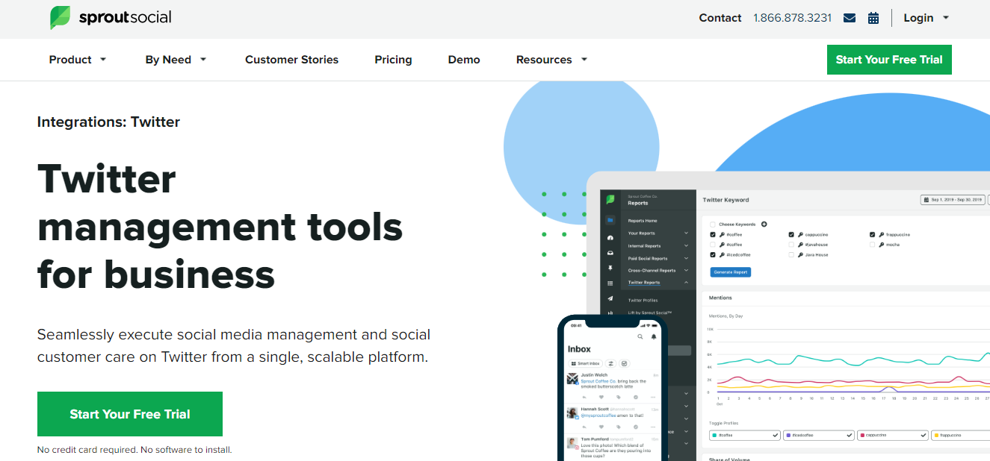Screen dimensions: 990x461
Task: Expand Cross-Channel Reports in sidebar
Action: [658, 270]
